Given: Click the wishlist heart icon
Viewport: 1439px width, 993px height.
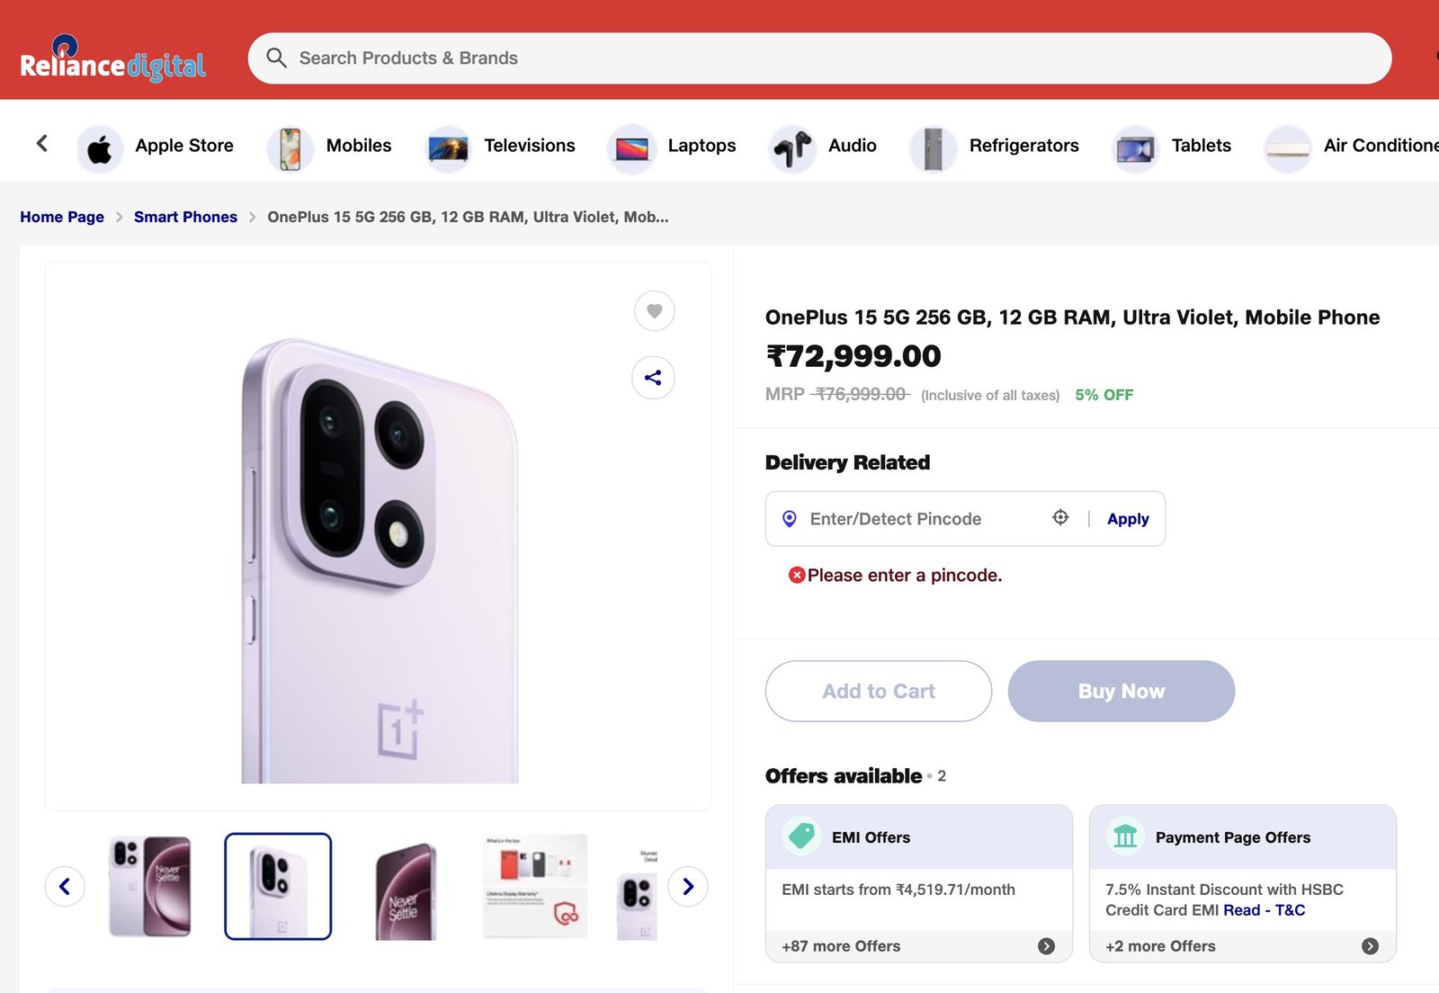Looking at the screenshot, I should [x=654, y=311].
